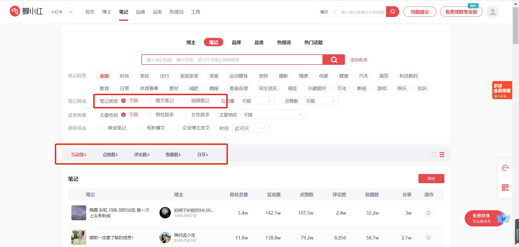This screenshot has height=247, width=519.
Task: Open blogger name 辣妈孟小宝
Action: coord(185,235)
